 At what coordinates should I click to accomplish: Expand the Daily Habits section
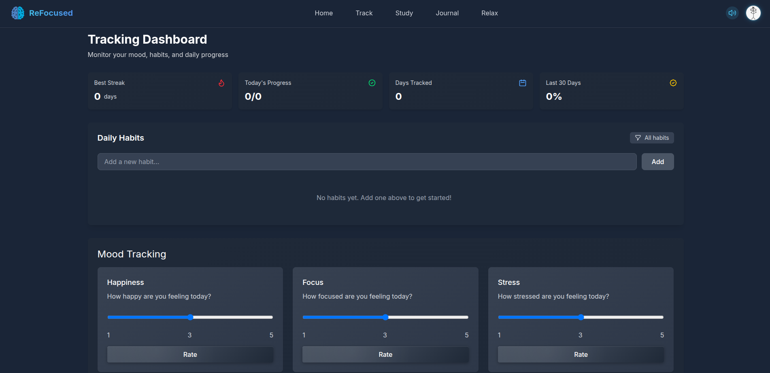coord(120,138)
